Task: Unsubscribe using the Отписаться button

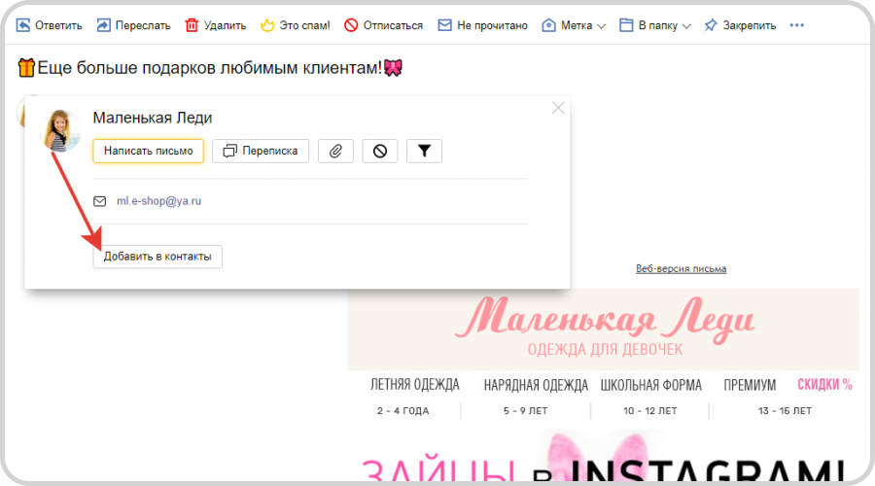Action: (383, 25)
